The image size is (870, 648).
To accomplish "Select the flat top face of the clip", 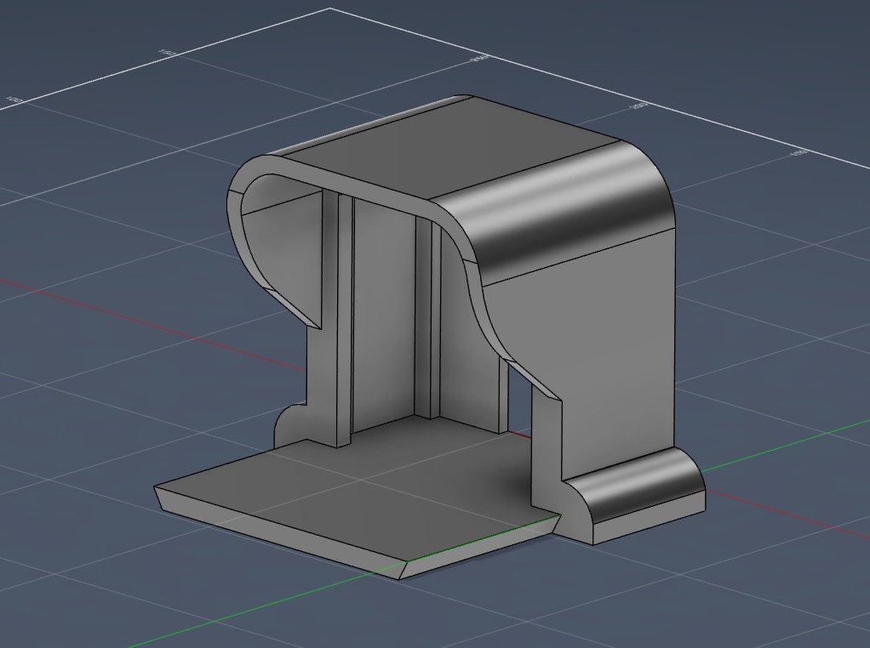I will tap(452, 147).
